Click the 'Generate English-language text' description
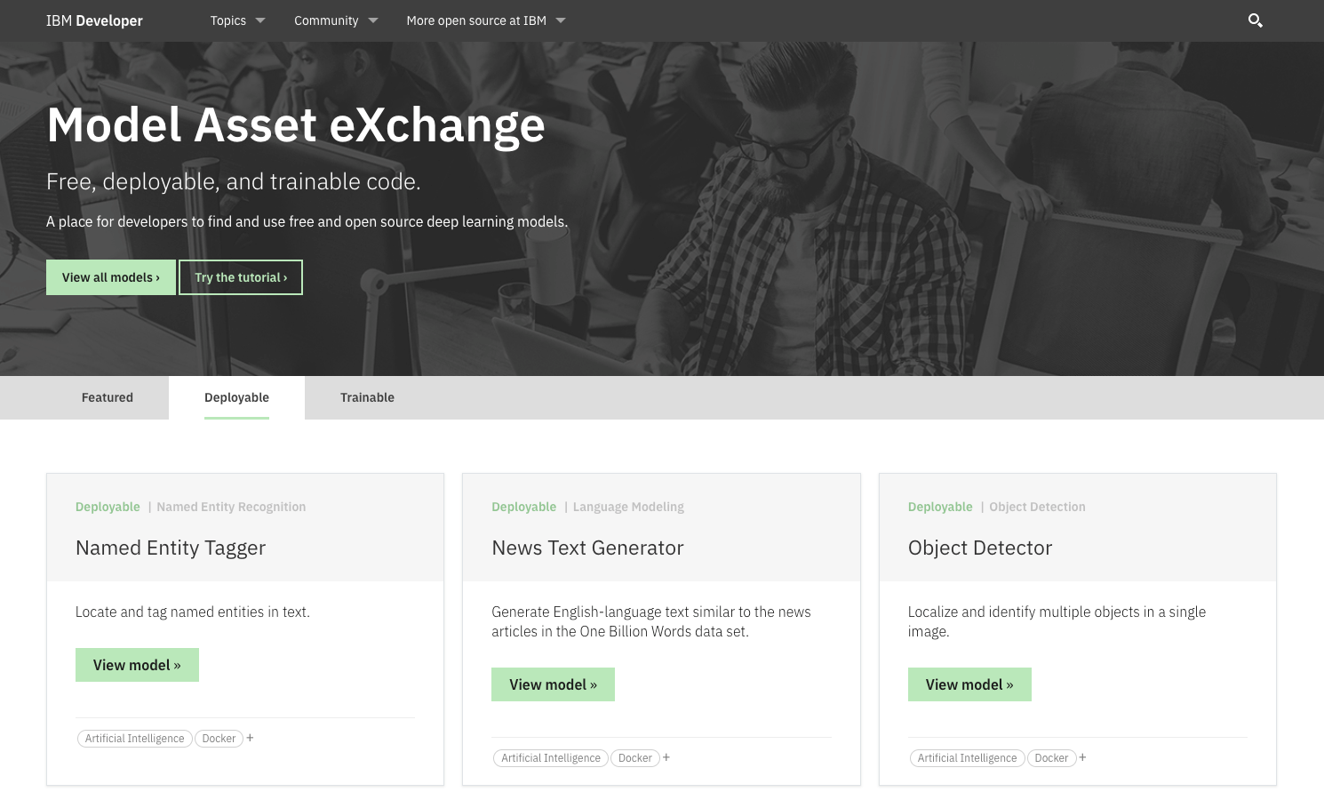This screenshot has height=800, width=1324. point(651,621)
